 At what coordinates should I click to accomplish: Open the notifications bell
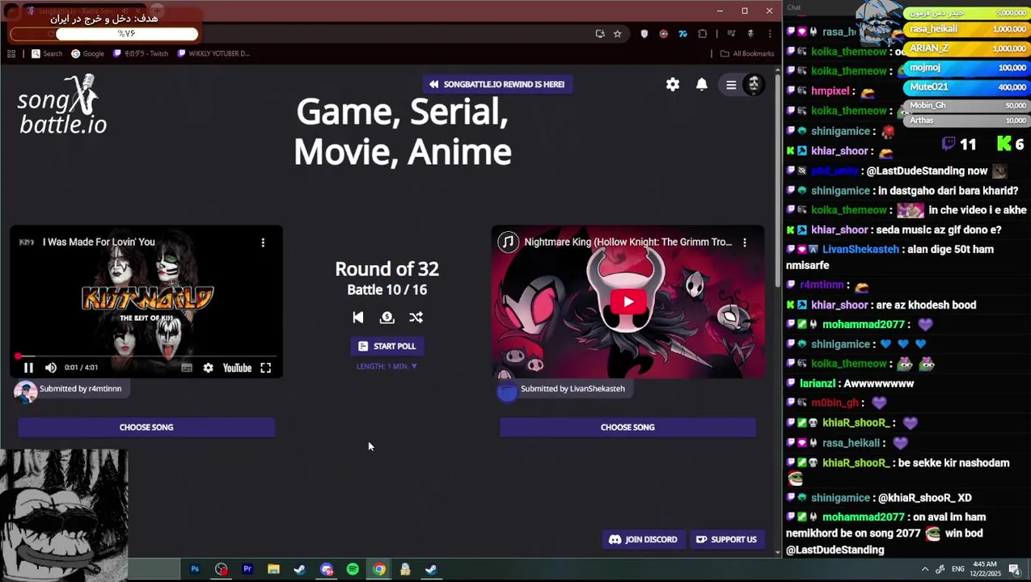pos(702,84)
